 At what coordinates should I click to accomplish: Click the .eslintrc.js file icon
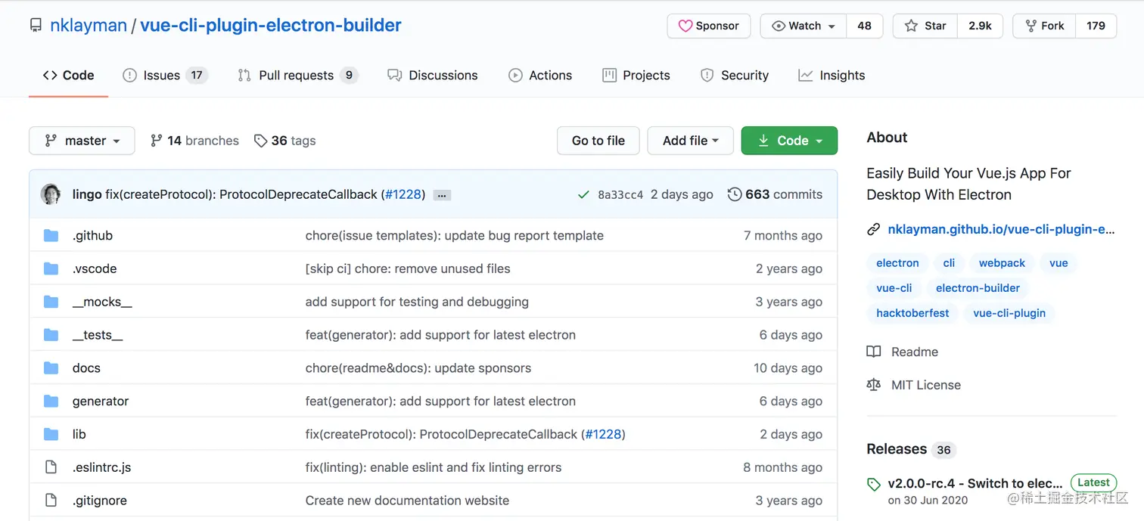[51, 467]
